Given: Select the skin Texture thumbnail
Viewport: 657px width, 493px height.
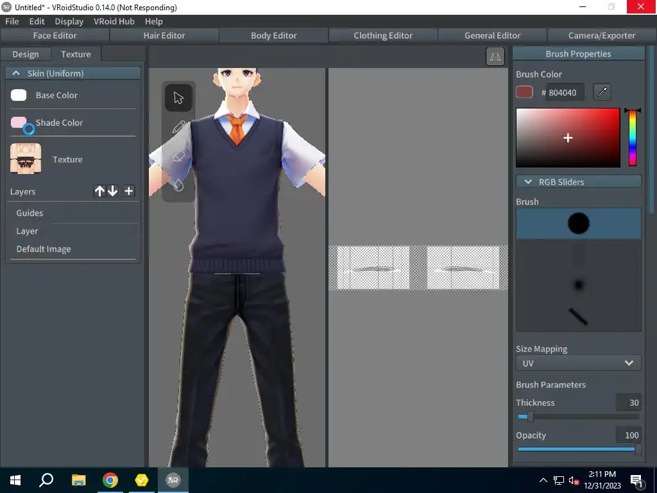Looking at the screenshot, I should [26, 159].
